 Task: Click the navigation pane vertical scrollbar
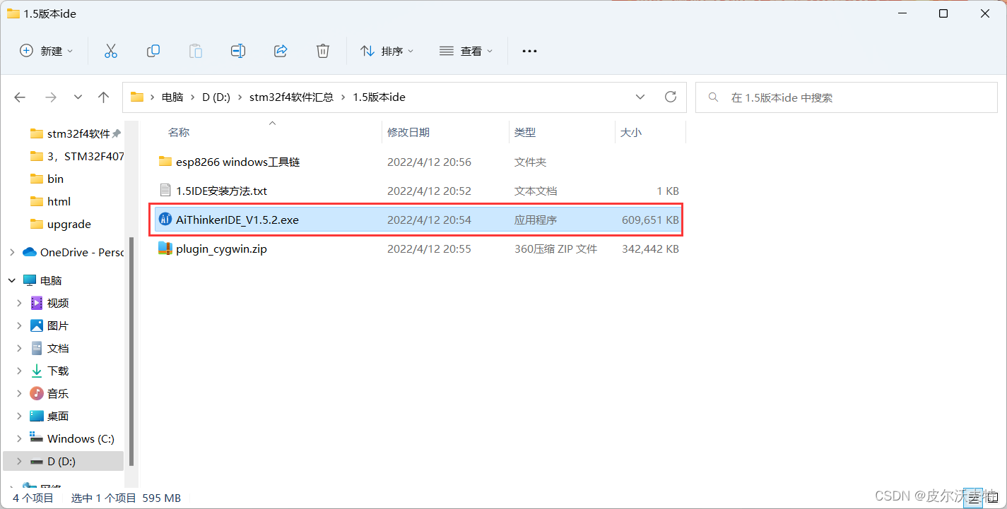(131, 351)
